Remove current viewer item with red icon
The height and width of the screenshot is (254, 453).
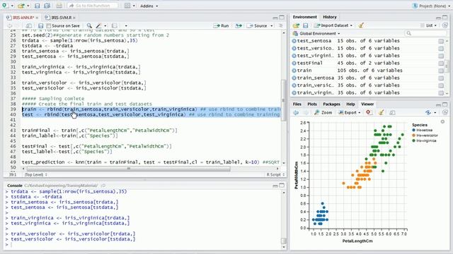tap(368, 112)
